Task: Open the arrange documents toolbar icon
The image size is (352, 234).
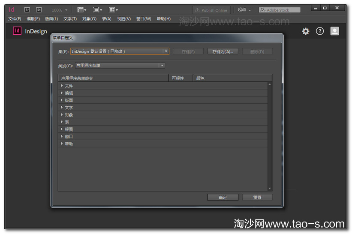Action: coord(113,10)
